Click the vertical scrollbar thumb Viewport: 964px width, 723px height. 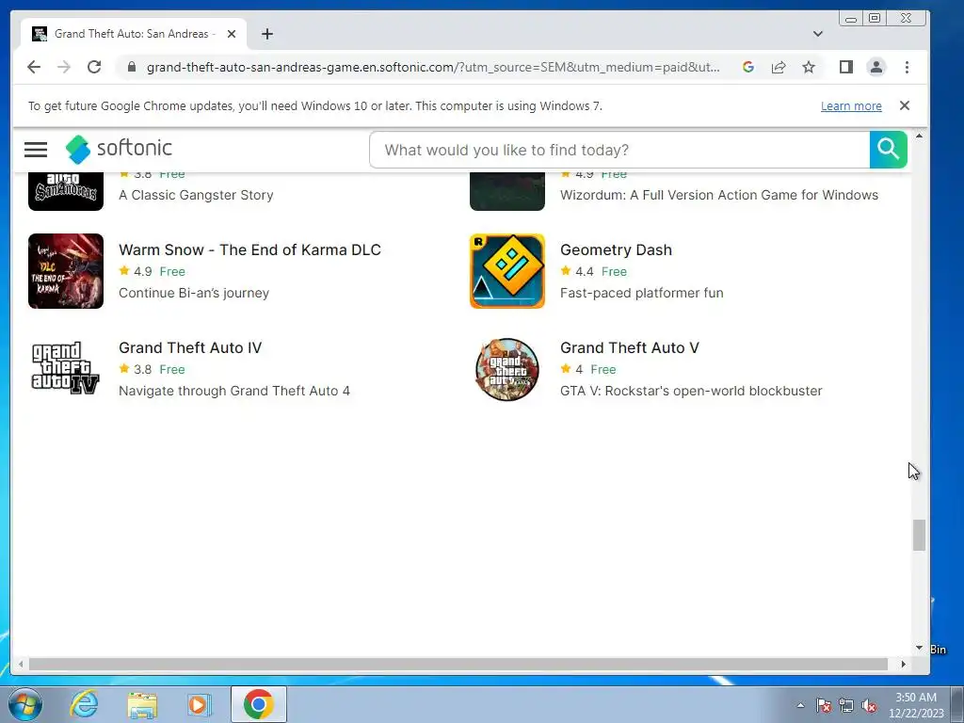[x=919, y=535]
